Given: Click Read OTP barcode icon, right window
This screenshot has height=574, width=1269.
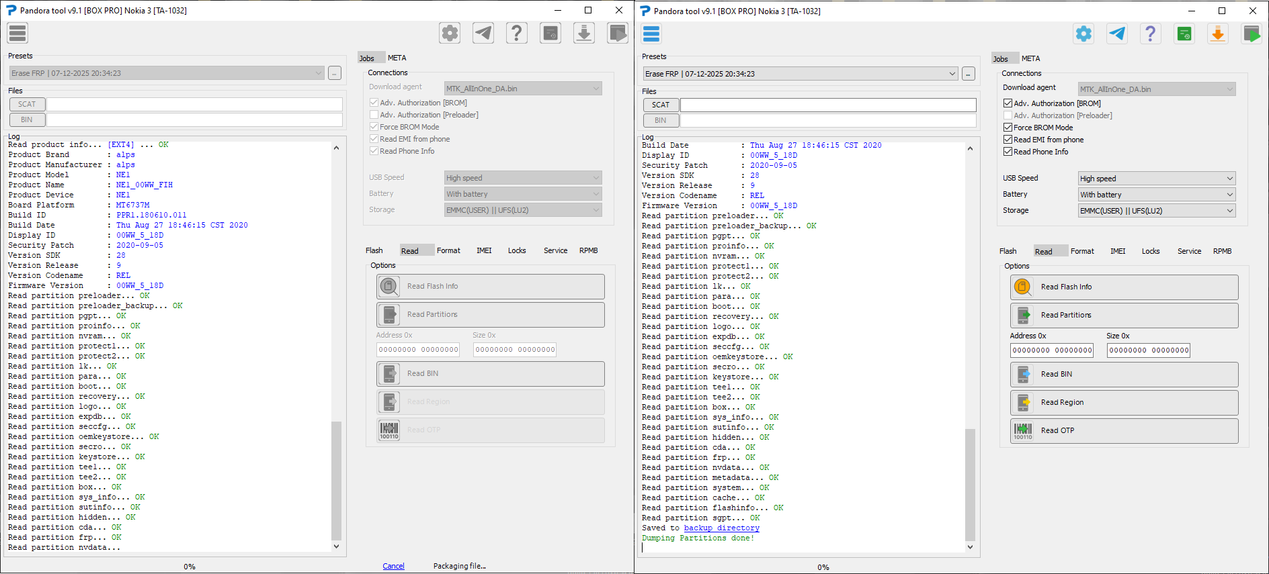Looking at the screenshot, I should [1022, 431].
